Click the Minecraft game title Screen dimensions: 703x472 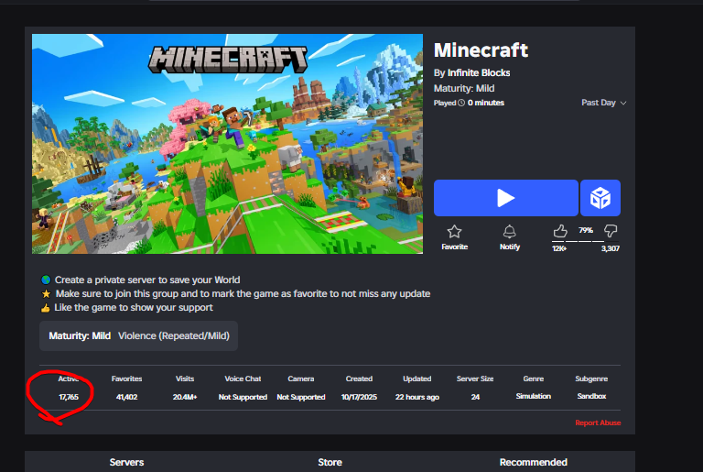481,50
